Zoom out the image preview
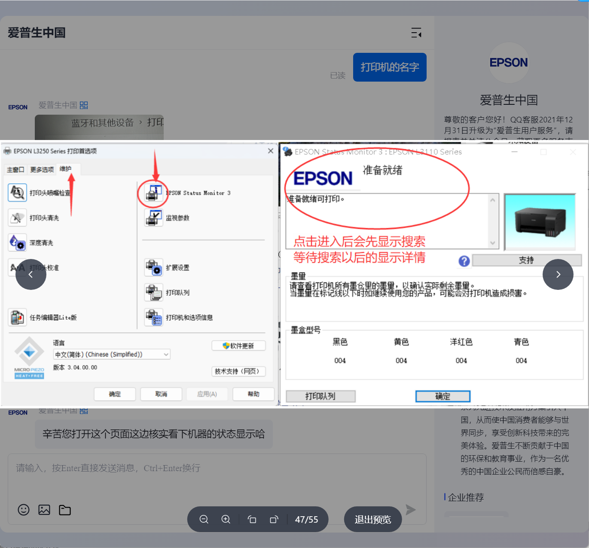This screenshot has height=548, width=589. click(x=204, y=520)
